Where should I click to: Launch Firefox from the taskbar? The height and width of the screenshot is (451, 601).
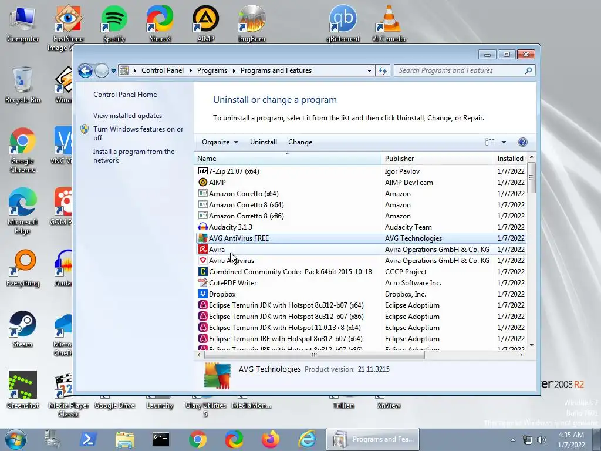[271, 439]
